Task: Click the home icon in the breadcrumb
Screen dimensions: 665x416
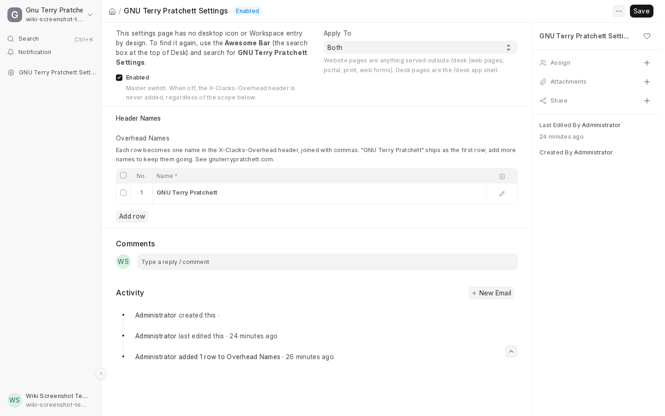Action: click(x=112, y=11)
